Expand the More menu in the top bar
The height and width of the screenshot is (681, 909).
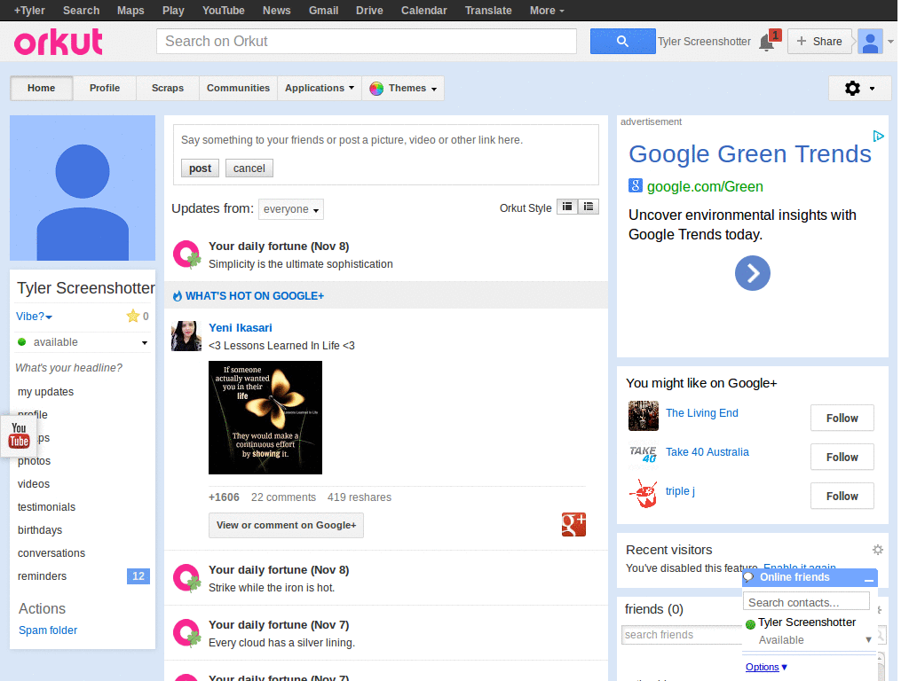click(x=547, y=11)
